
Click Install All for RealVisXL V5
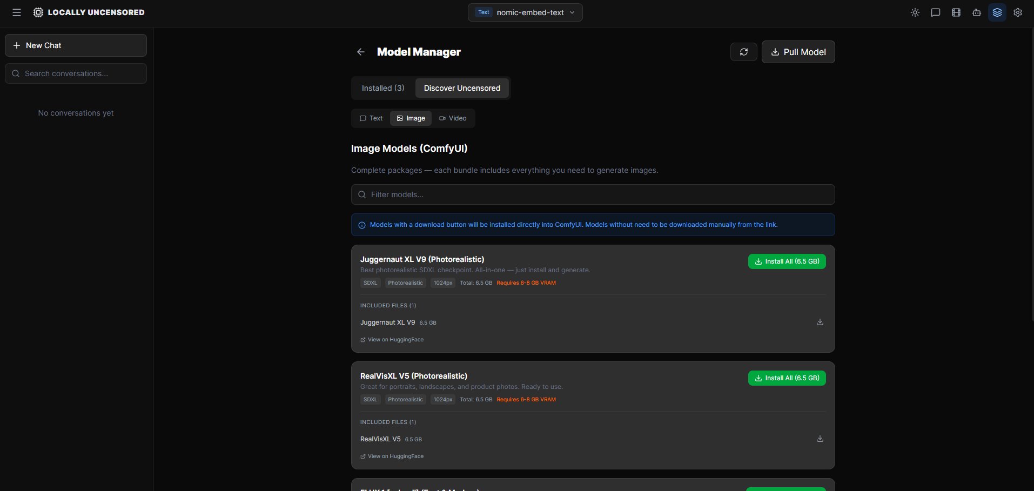click(x=787, y=378)
